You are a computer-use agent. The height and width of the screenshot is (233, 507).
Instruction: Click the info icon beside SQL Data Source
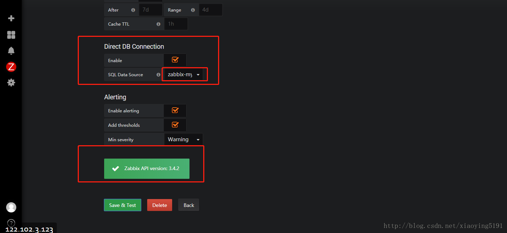(x=158, y=74)
